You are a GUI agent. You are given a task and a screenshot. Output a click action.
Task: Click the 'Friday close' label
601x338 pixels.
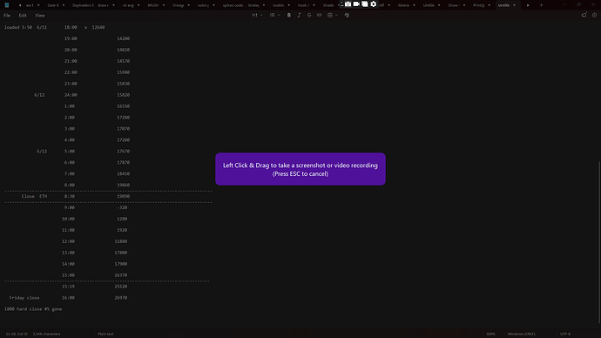click(24, 298)
